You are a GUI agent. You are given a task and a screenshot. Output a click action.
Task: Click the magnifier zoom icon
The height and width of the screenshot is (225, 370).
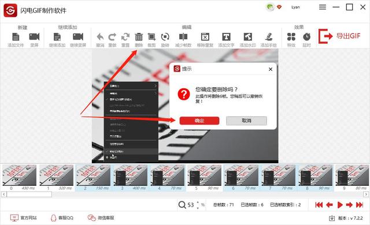(x=182, y=205)
